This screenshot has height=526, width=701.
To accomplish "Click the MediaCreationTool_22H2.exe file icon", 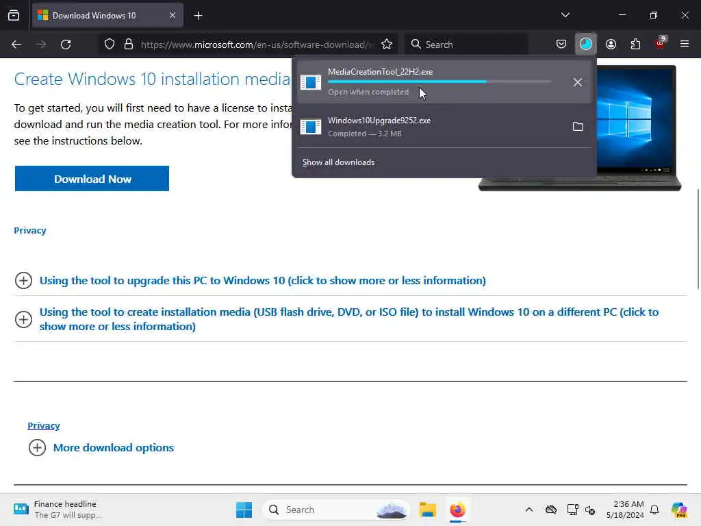I will (x=311, y=82).
